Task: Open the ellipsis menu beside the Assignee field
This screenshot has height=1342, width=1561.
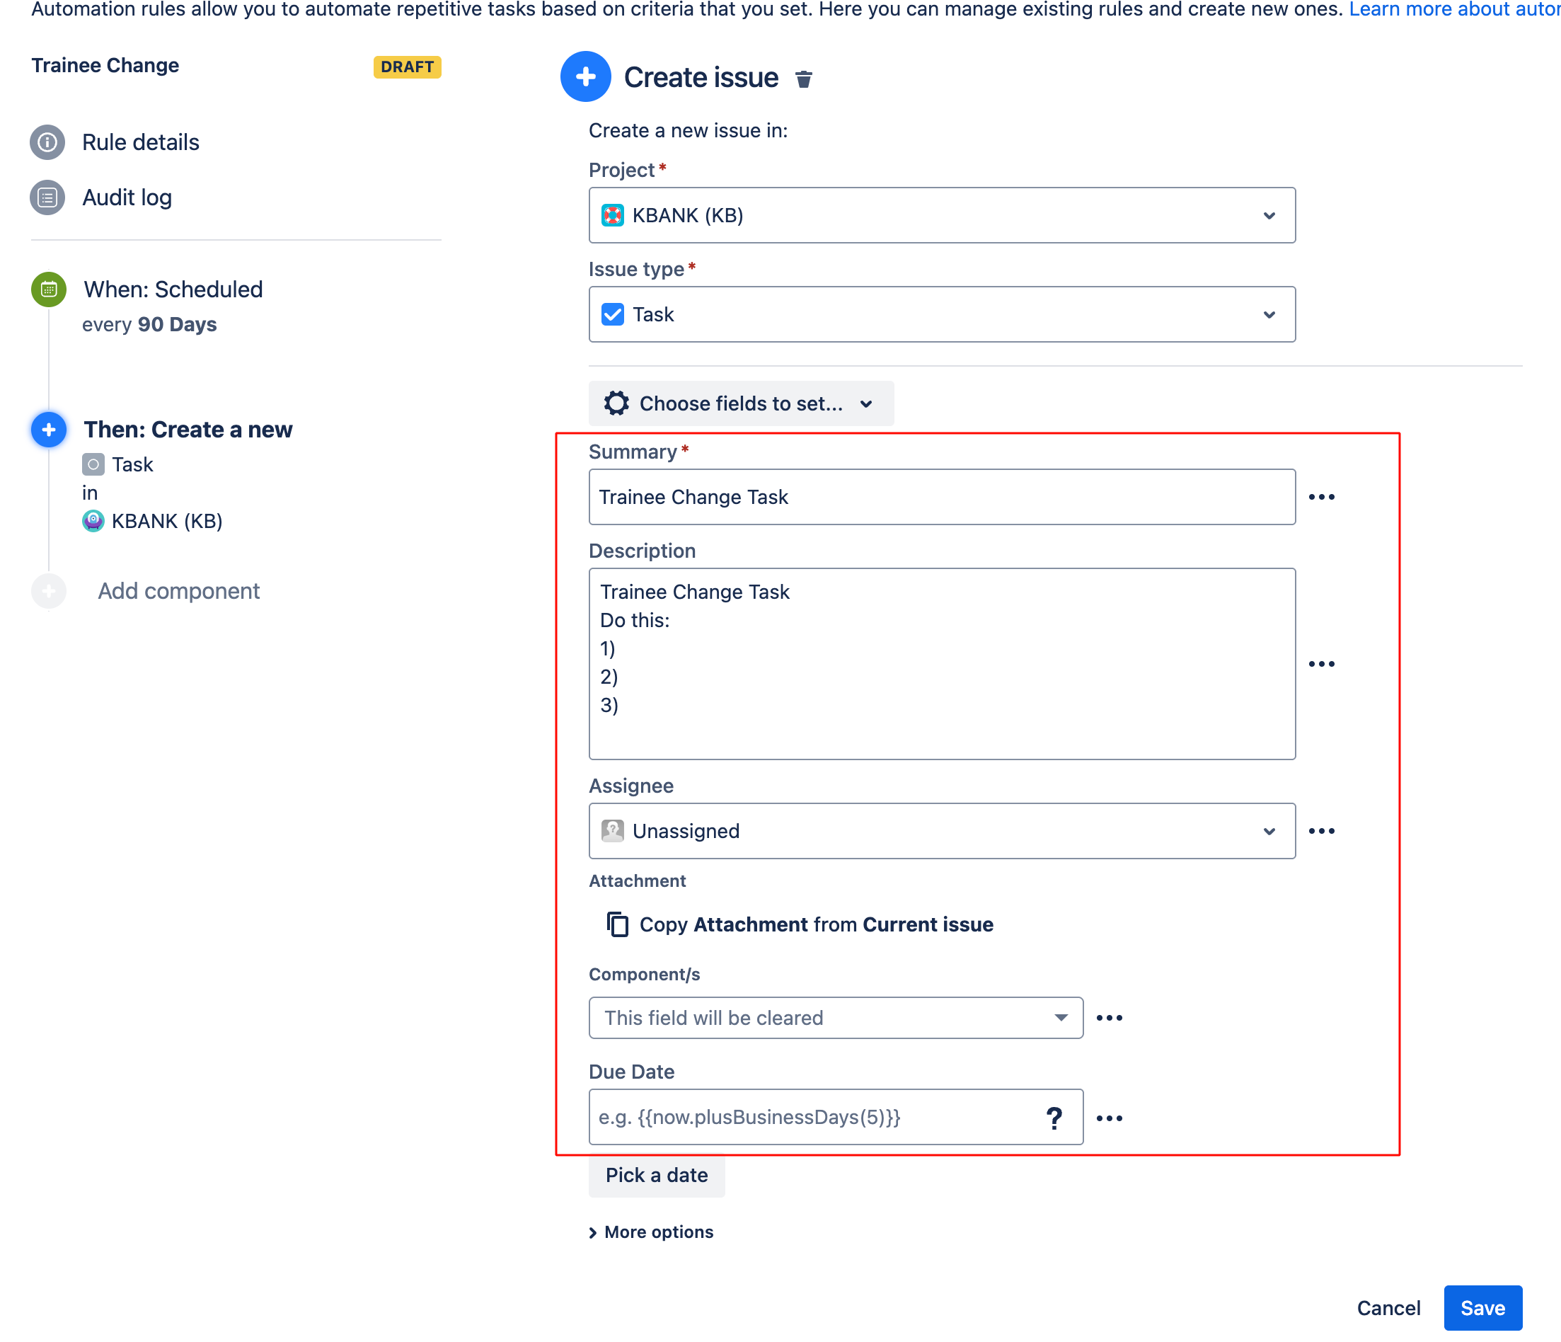Action: point(1322,830)
